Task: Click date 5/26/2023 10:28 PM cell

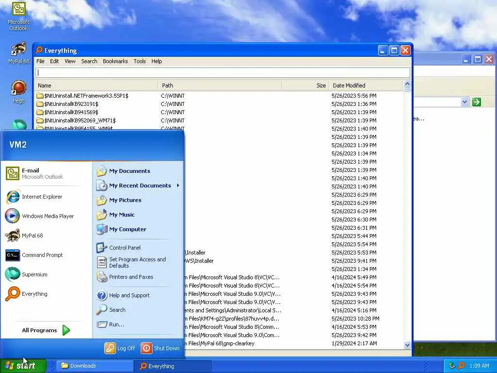Action: (x=355, y=319)
